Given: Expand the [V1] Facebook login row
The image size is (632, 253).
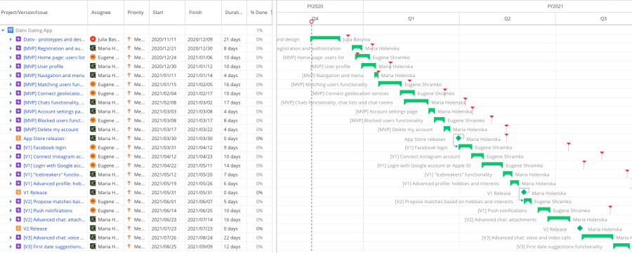Looking at the screenshot, I should click(11, 148).
